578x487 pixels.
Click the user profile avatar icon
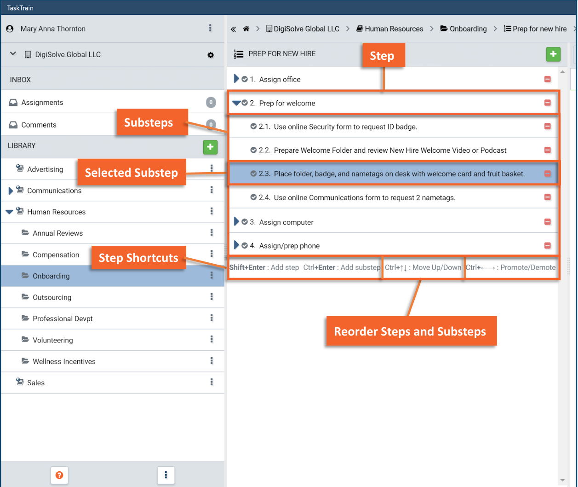(x=10, y=29)
